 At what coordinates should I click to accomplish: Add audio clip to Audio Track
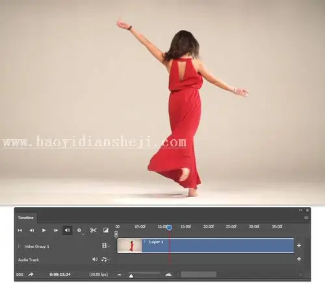pos(299,259)
